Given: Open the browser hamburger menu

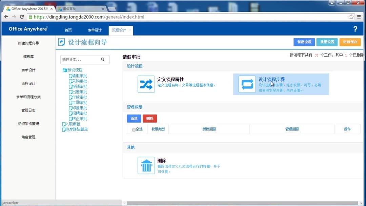Looking at the screenshot, I should (359, 16).
